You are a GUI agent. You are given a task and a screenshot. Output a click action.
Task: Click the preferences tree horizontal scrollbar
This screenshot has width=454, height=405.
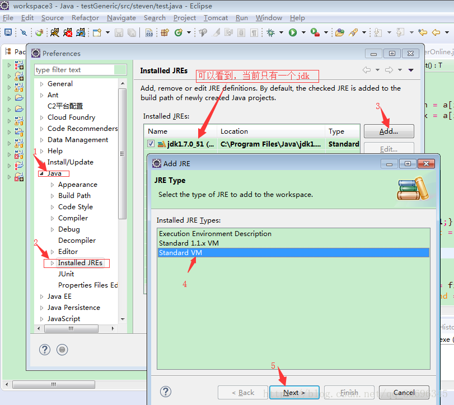(x=71, y=328)
